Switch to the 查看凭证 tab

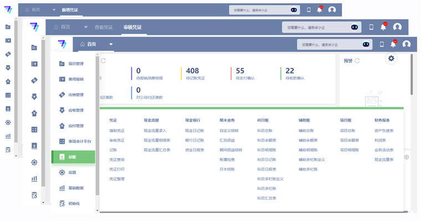(104, 27)
